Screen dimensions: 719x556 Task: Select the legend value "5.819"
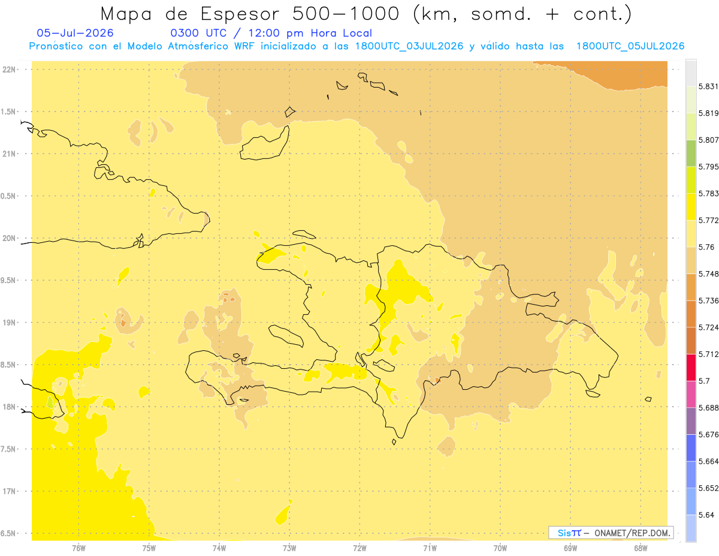(x=708, y=113)
